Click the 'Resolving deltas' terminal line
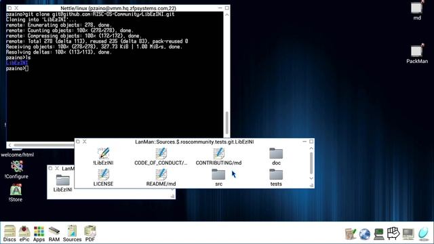 click(59, 52)
